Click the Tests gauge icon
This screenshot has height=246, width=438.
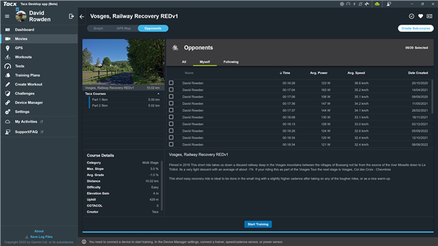tap(8, 66)
